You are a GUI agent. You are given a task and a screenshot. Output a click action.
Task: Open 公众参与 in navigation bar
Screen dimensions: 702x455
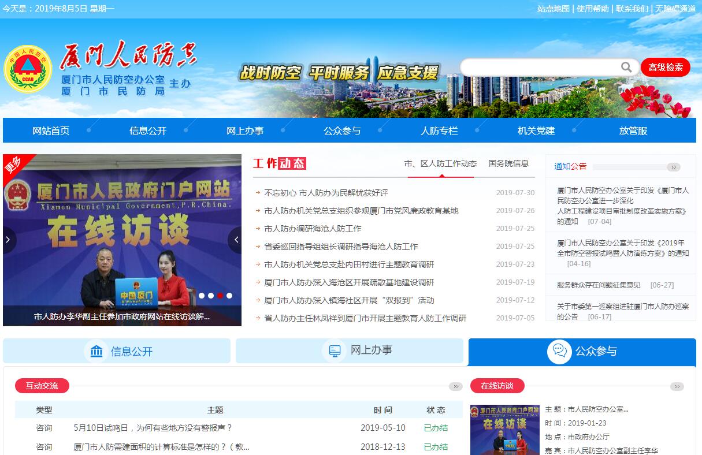point(342,130)
